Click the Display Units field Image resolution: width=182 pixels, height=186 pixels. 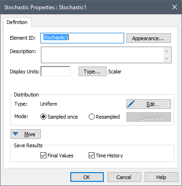pyautogui.click(x=56, y=71)
